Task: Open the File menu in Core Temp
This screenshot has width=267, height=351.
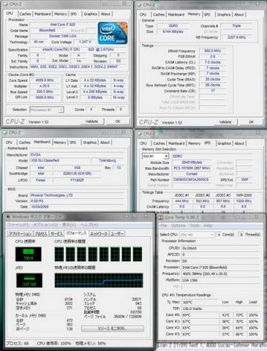Action: tap(163, 225)
